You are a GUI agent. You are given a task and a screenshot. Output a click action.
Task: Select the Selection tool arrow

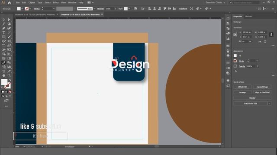pos(4,20)
